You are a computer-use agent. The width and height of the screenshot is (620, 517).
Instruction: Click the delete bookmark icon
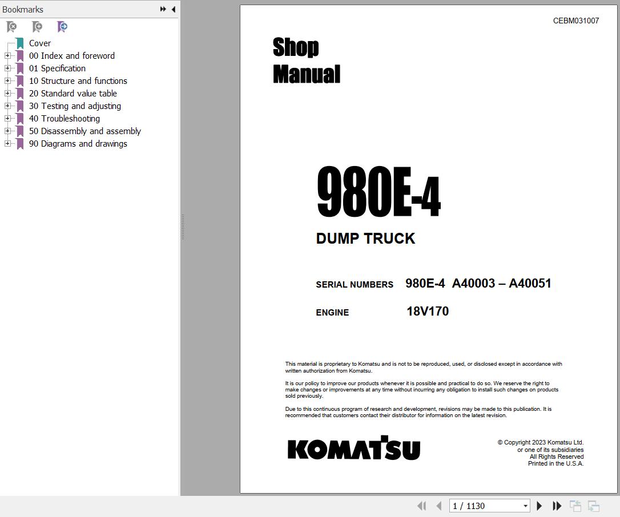click(x=12, y=27)
